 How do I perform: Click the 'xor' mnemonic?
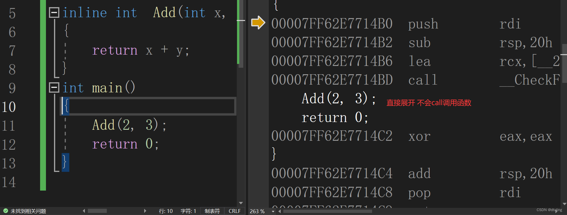pyautogui.click(x=419, y=136)
